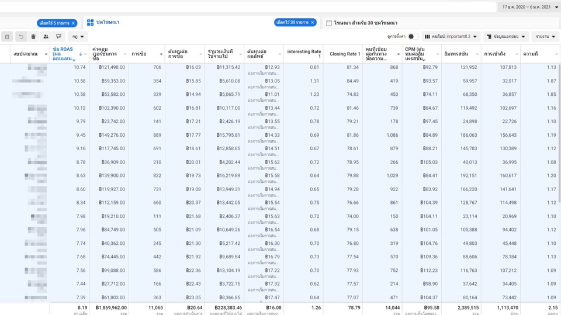
Task: Click the cost per result ฿13.44
Action: (x=272, y=108)
